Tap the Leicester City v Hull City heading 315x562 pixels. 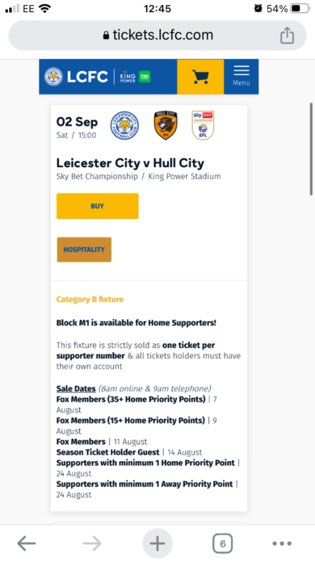coord(130,163)
